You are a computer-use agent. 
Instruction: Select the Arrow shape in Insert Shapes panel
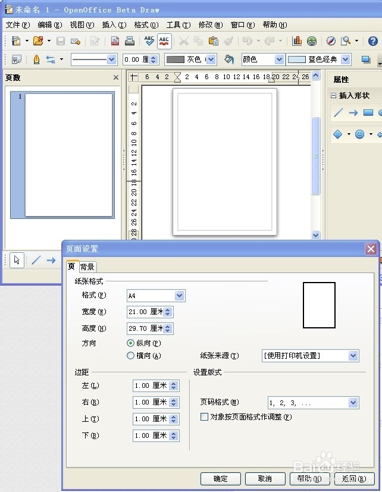point(353,112)
